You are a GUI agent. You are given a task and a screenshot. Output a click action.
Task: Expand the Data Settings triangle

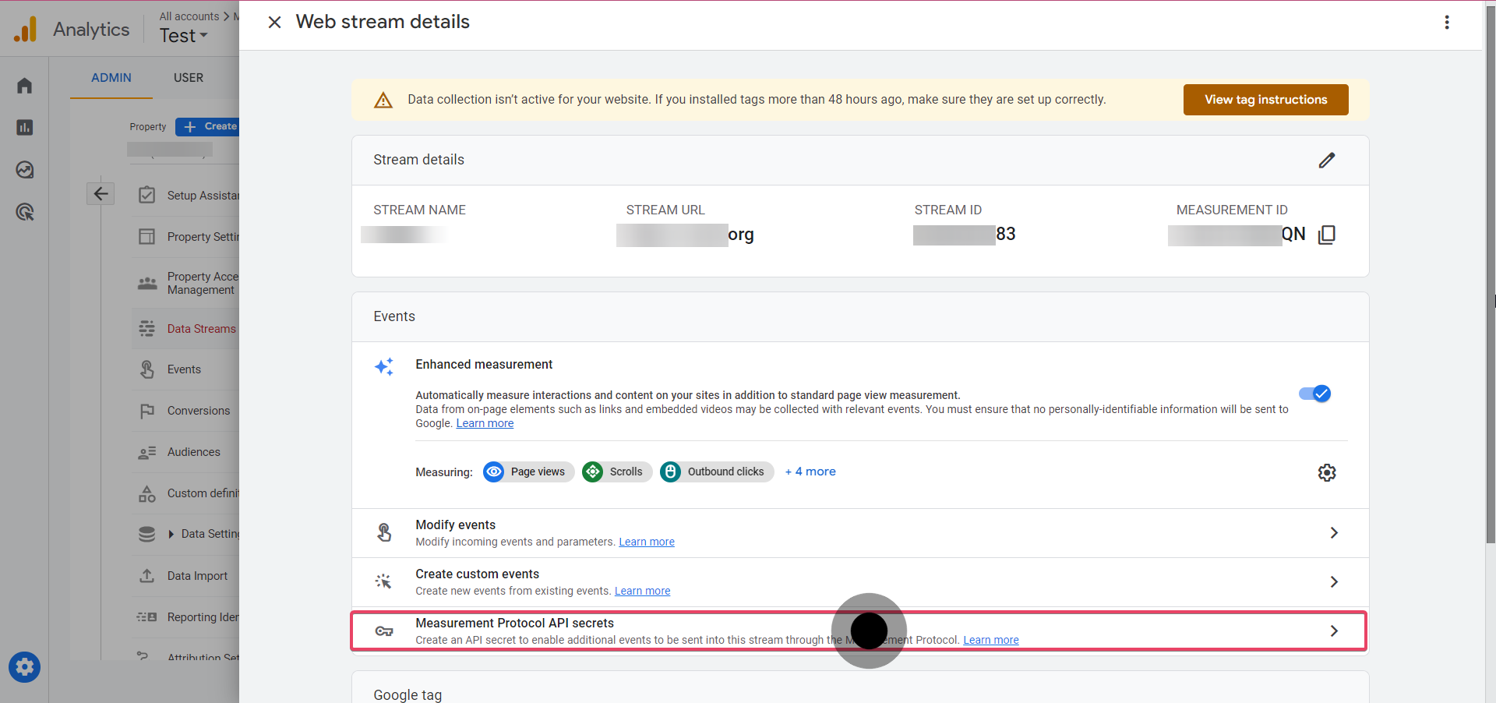tap(171, 534)
